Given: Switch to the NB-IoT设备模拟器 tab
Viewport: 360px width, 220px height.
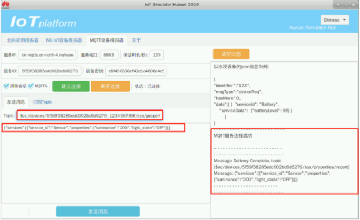Looking at the screenshot, I should (64, 40).
